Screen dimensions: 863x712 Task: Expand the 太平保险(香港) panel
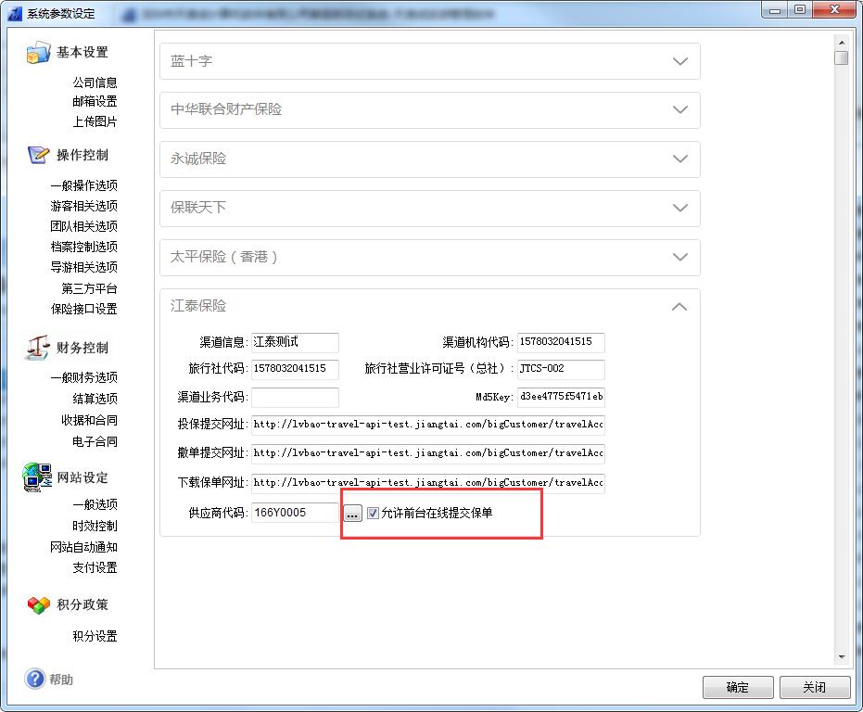[x=679, y=257]
